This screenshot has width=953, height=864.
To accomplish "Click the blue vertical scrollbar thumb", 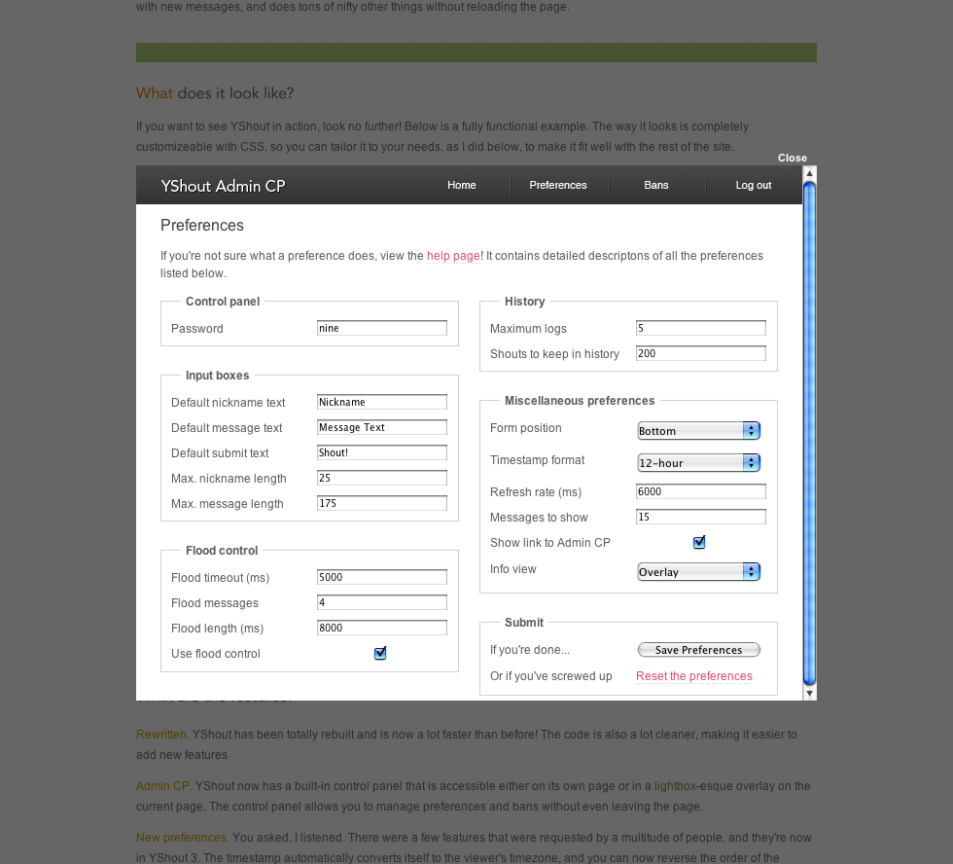I will point(809,434).
